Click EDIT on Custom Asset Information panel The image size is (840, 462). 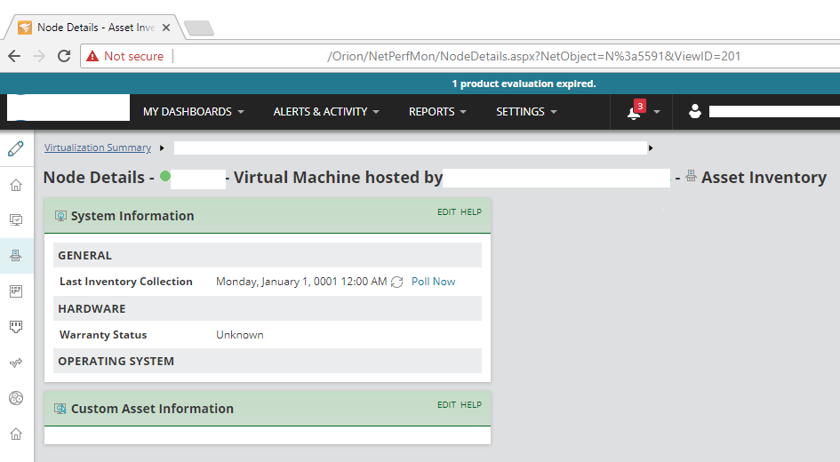[446, 405]
